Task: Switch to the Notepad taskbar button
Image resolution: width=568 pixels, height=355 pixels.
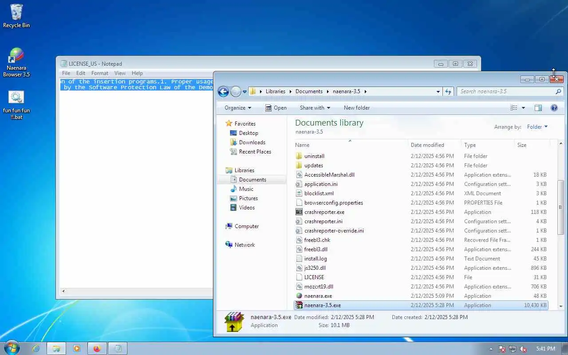Action: coord(118,349)
